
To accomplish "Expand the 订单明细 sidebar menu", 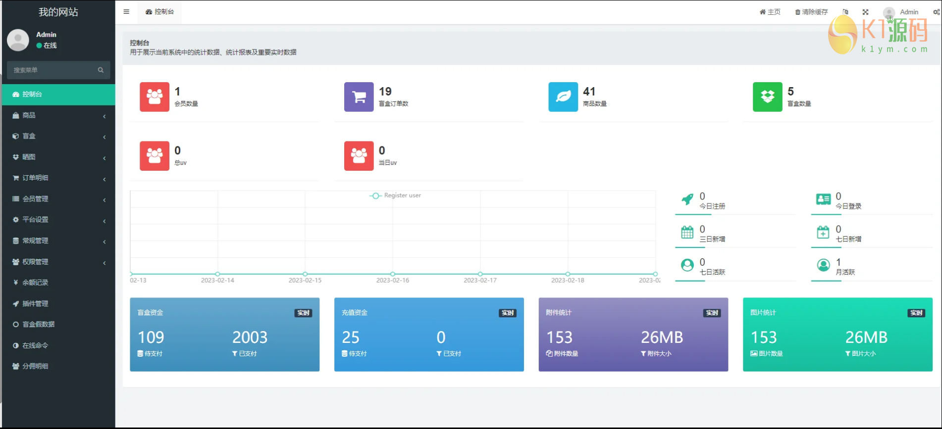I will click(x=58, y=178).
